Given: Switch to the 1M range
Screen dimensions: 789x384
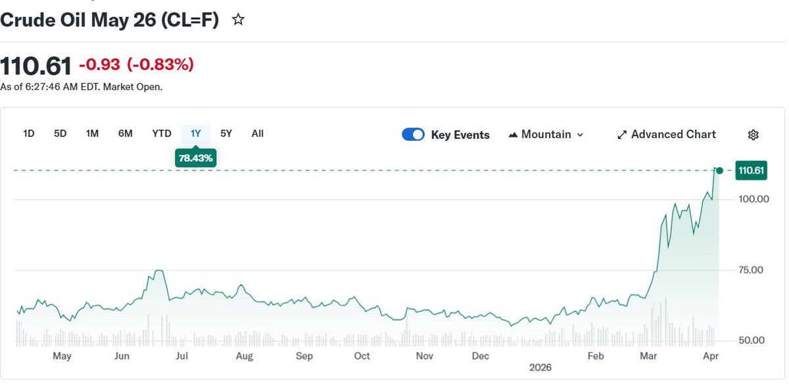Looking at the screenshot, I should [92, 133].
